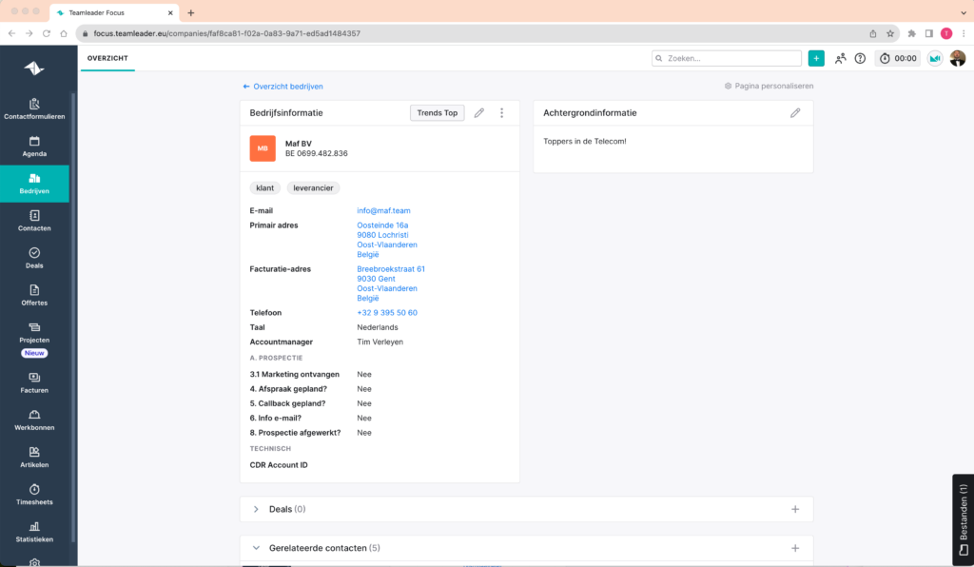Open Offertes in the sidebar
Image resolution: width=974 pixels, height=567 pixels.
point(34,295)
